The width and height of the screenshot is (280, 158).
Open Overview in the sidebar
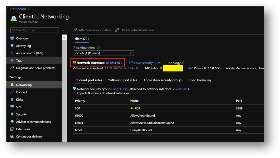tap(22, 38)
